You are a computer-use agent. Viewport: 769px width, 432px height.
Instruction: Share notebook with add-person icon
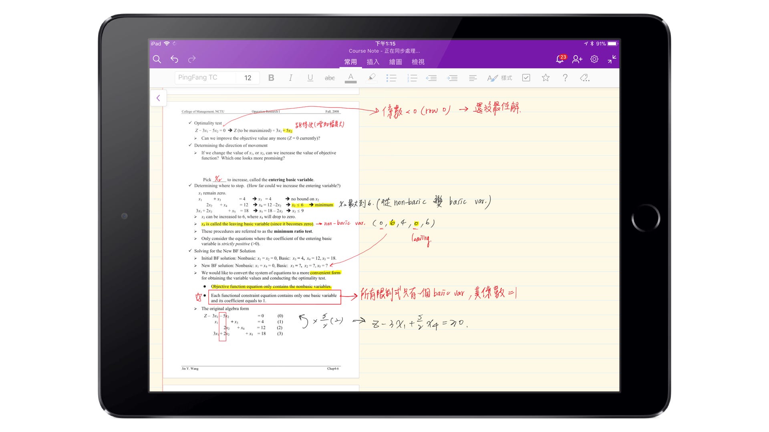577,59
